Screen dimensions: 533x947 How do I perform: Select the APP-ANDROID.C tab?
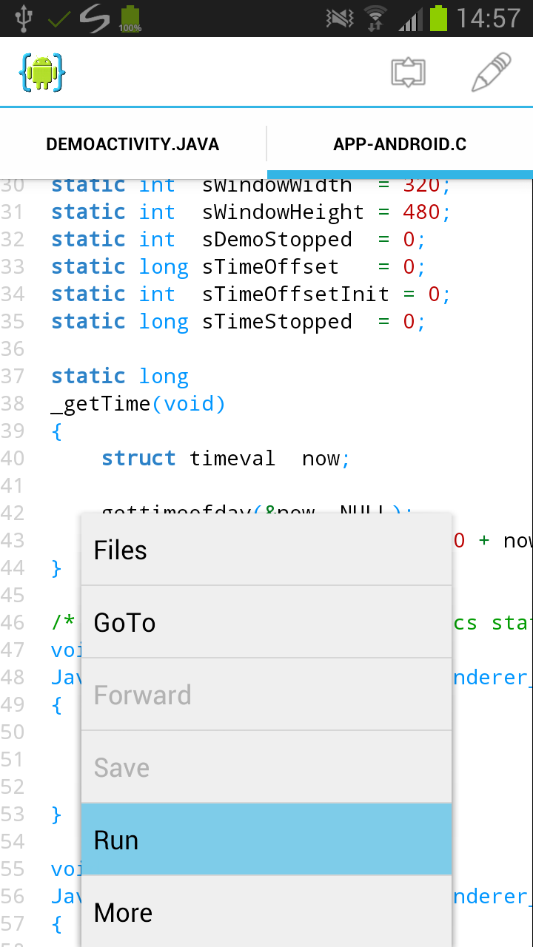point(400,144)
